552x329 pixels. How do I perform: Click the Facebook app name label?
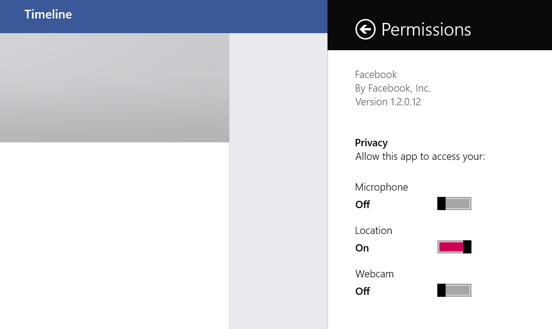pyautogui.click(x=376, y=74)
